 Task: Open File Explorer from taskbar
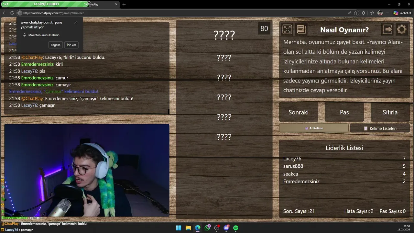(x=188, y=228)
